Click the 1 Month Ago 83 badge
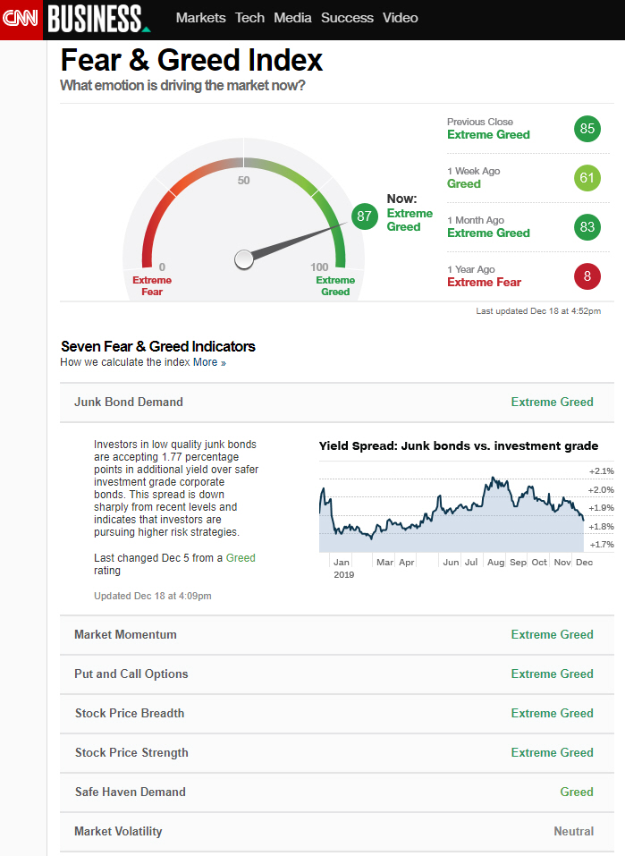Viewport: 625px width, 856px height. tap(587, 227)
